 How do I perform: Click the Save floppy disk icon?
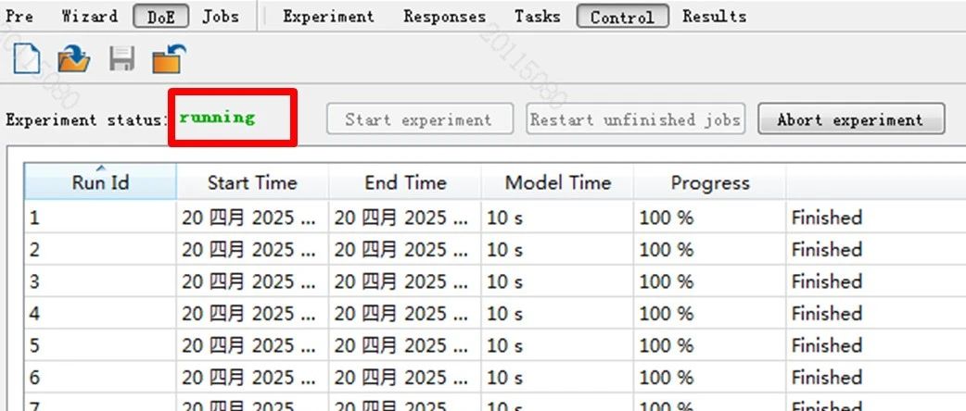pos(122,59)
